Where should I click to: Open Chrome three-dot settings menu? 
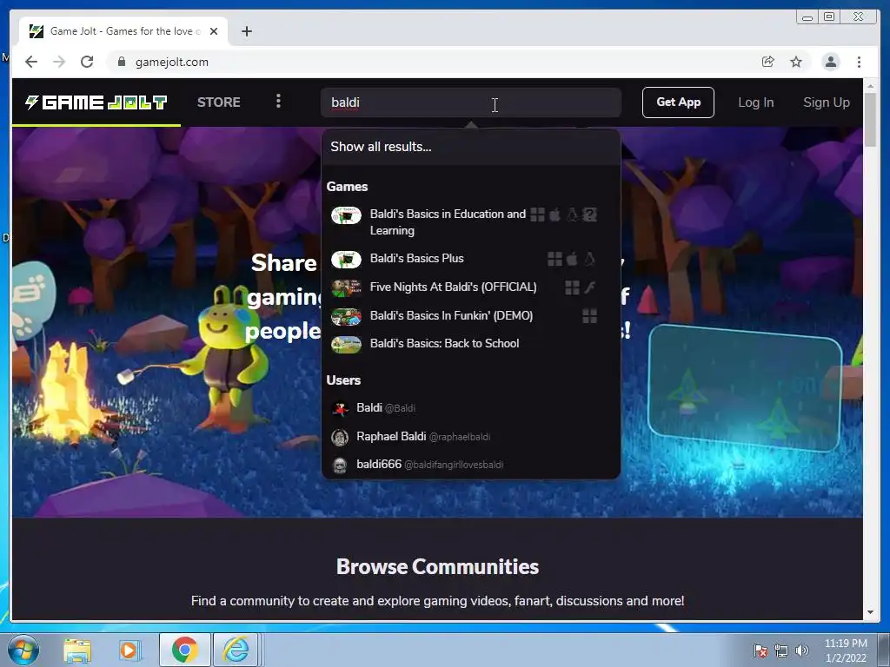(x=859, y=62)
